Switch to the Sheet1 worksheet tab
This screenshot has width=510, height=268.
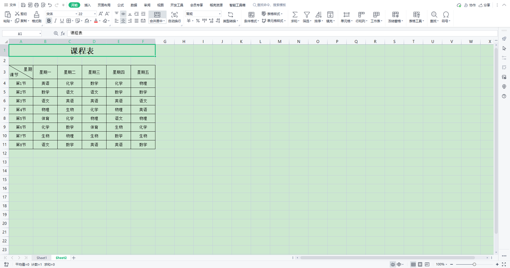point(42,258)
